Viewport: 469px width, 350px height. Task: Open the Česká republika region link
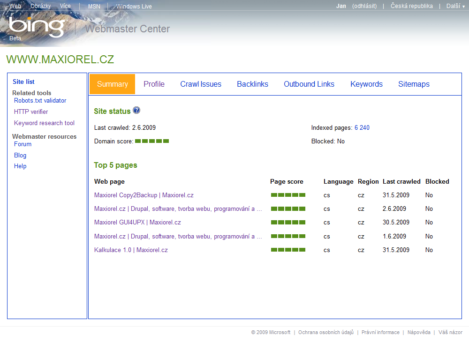(412, 6)
